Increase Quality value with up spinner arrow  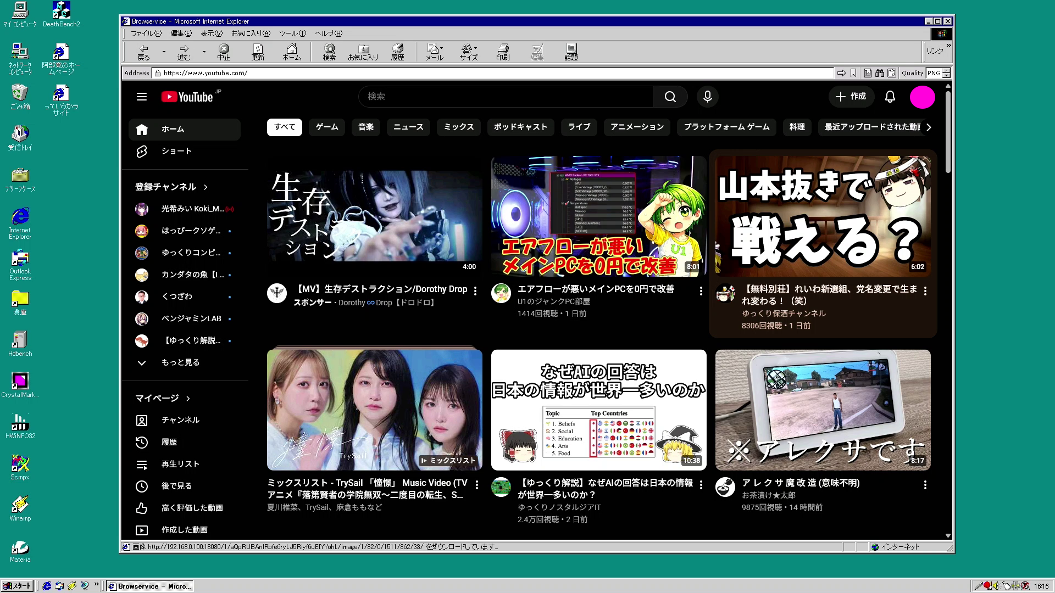point(947,71)
